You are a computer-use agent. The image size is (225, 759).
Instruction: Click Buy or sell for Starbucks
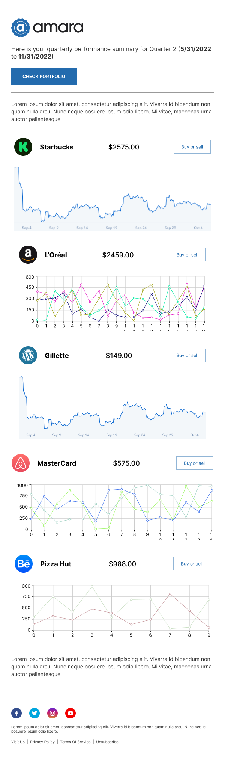(192, 147)
